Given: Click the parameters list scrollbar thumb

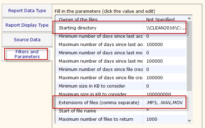Looking at the screenshot, I should point(189,56).
